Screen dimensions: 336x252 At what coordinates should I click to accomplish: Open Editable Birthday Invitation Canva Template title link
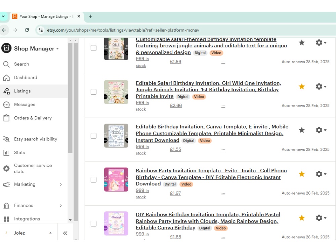pos(212,133)
